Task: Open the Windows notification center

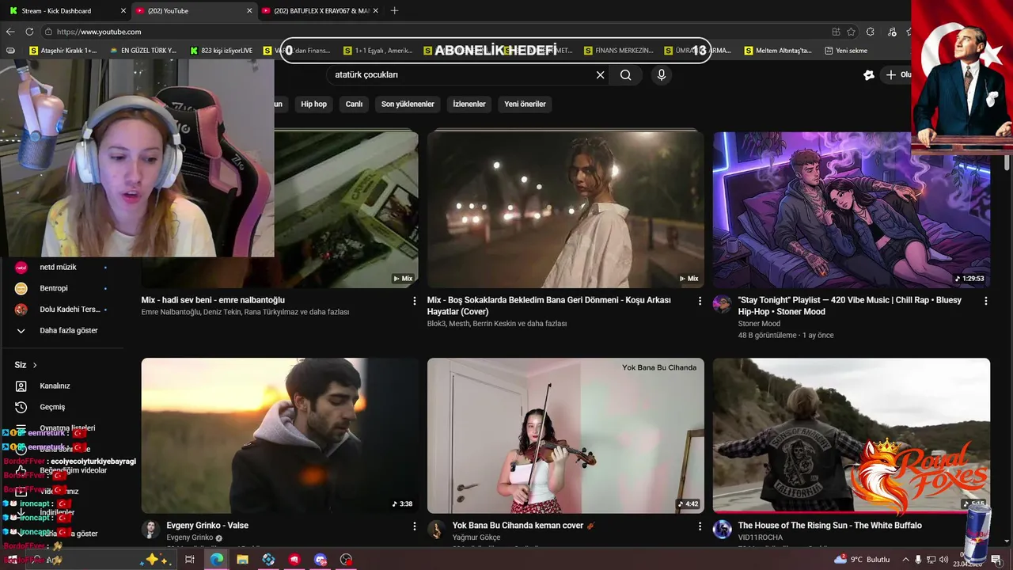Action: 996,560
